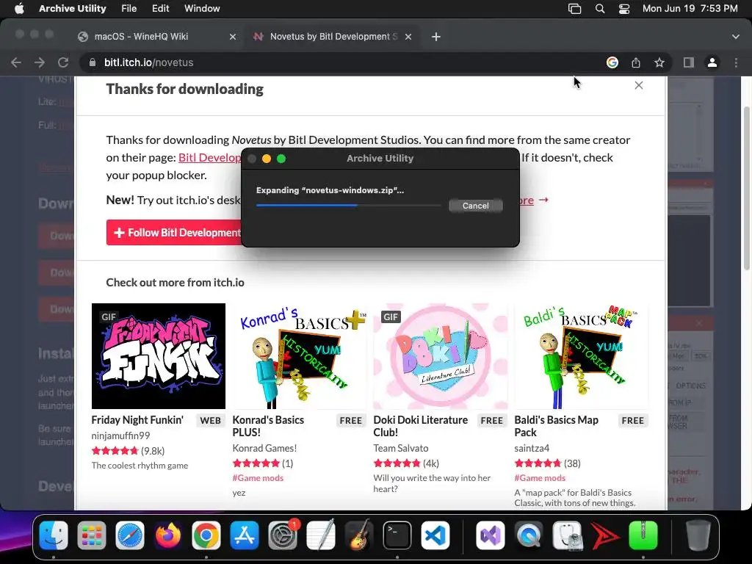Viewport: 752px width, 564px height.
Task: Open Terminal from the Dock
Action: [x=397, y=535]
